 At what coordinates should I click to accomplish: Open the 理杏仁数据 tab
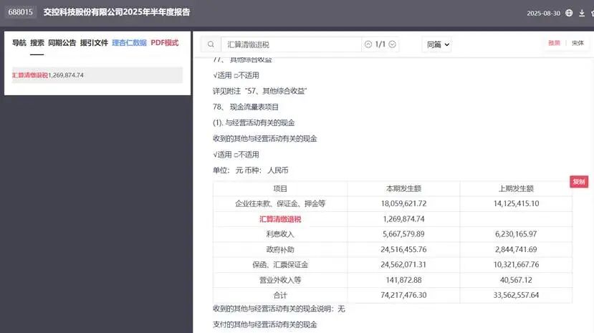click(129, 43)
